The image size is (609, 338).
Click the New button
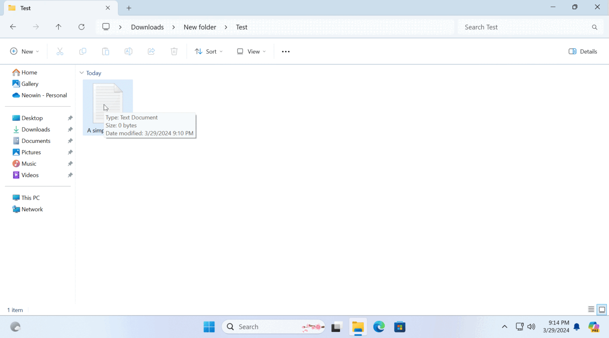pyautogui.click(x=24, y=51)
